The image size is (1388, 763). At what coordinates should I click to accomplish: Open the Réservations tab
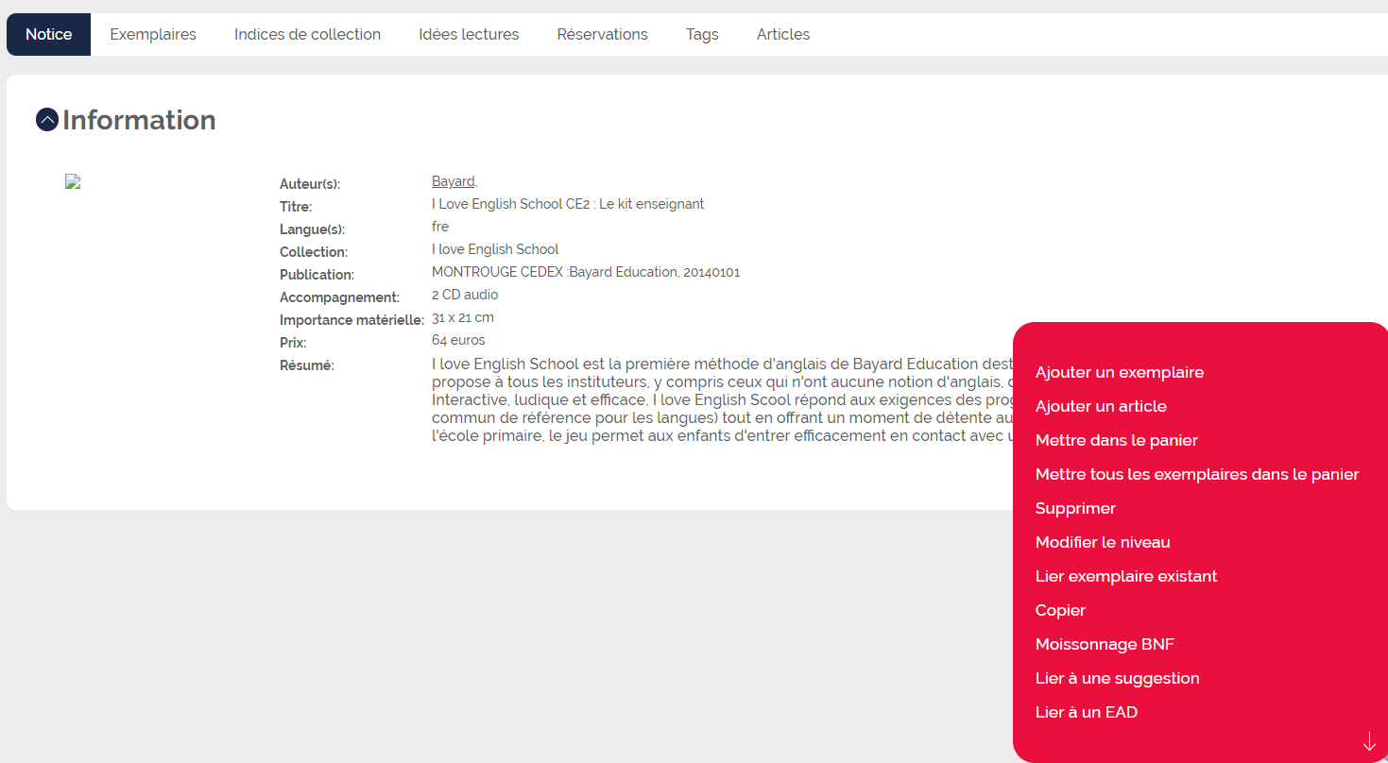602,34
